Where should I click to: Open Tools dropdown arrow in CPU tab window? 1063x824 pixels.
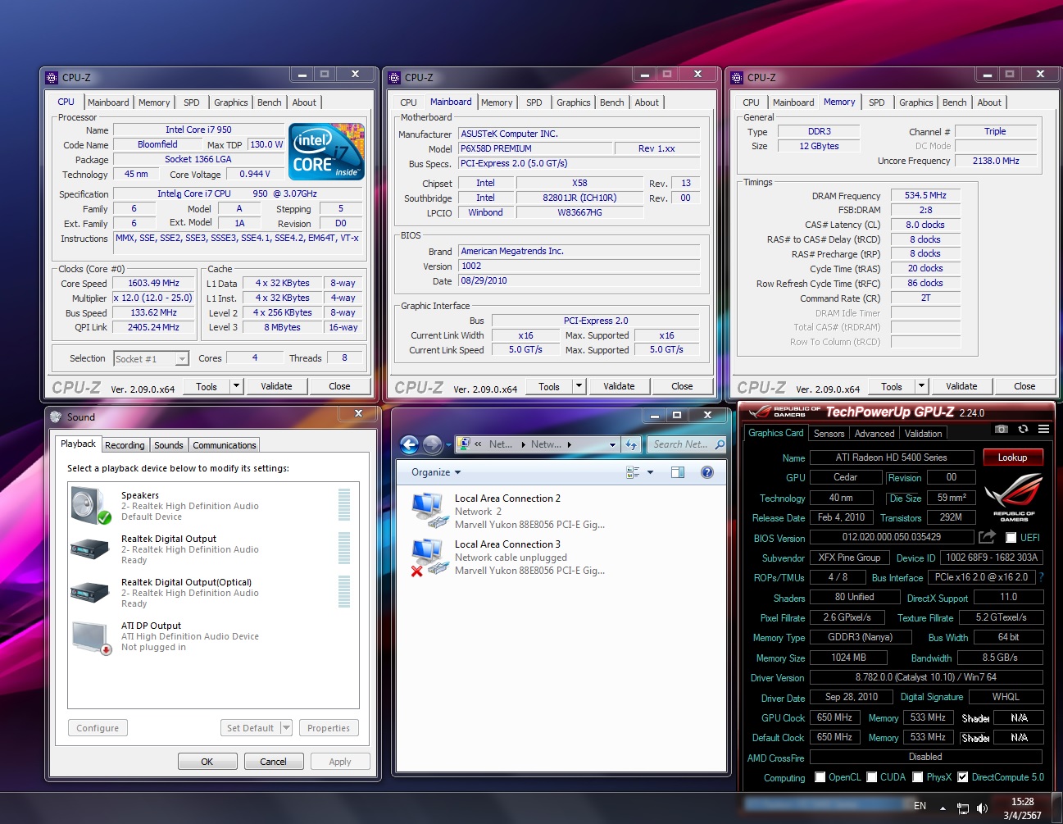[236, 386]
